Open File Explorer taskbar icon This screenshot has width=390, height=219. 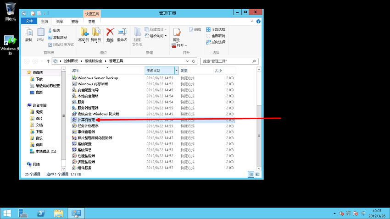click(59, 214)
